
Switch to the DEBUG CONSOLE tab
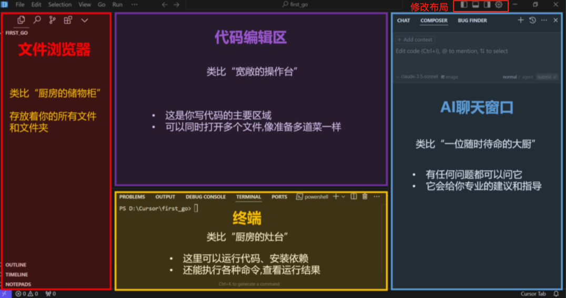tap(206, 197)
